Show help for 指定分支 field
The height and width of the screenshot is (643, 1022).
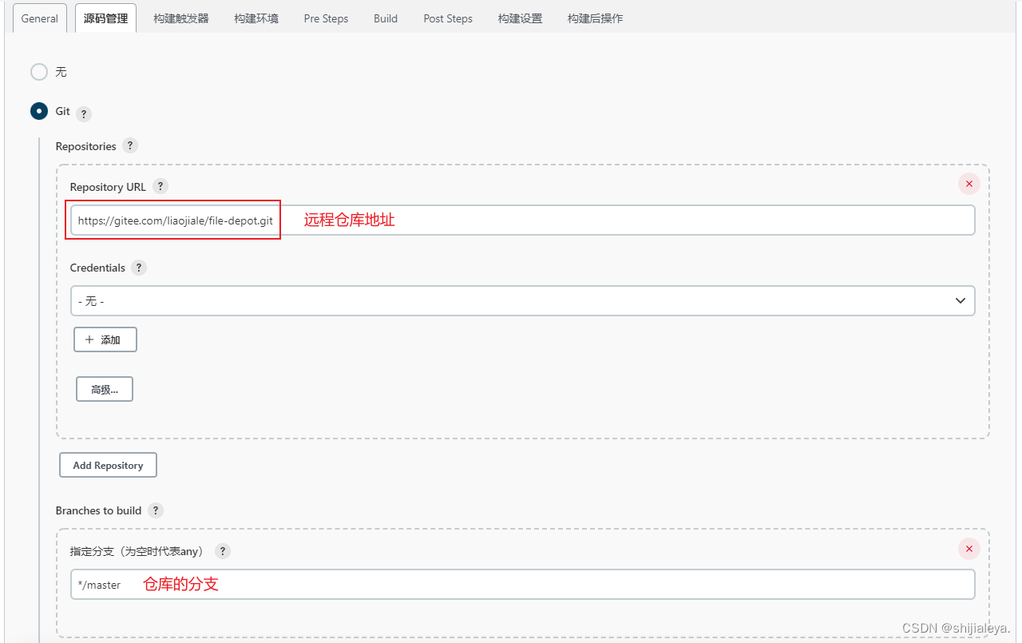coord(223,551)
